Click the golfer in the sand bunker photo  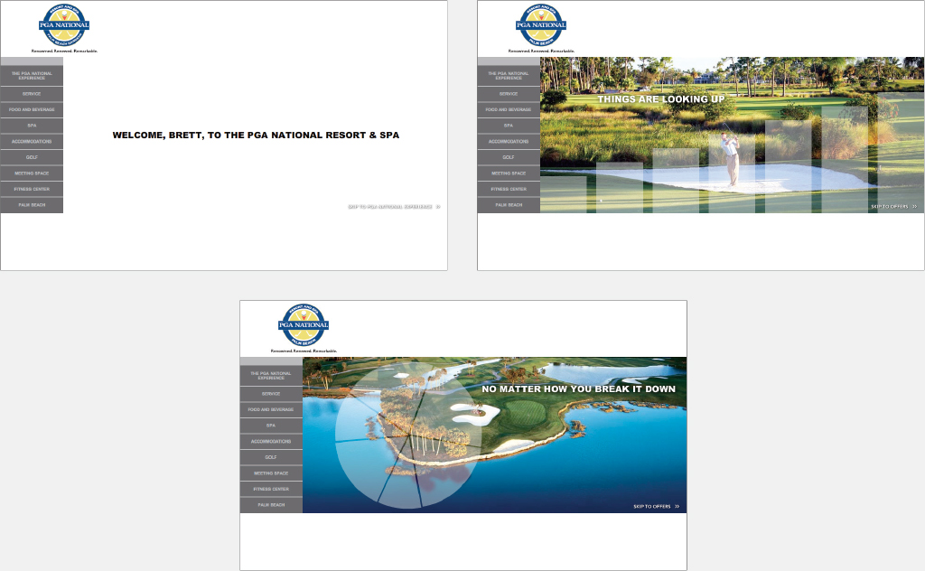[x=730, y=156]
